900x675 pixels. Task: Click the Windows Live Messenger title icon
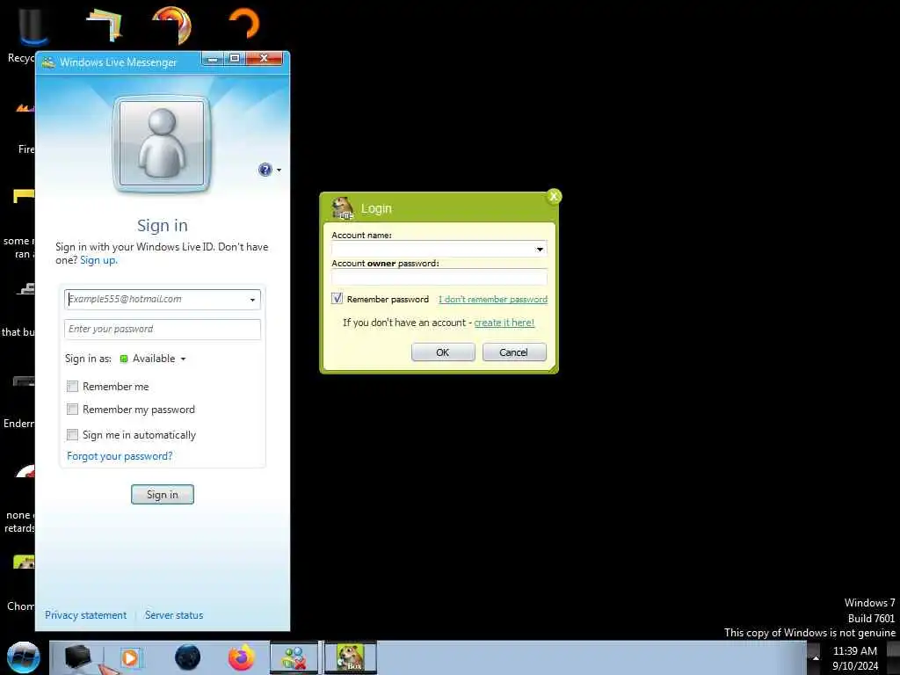(x=49, y=62)
